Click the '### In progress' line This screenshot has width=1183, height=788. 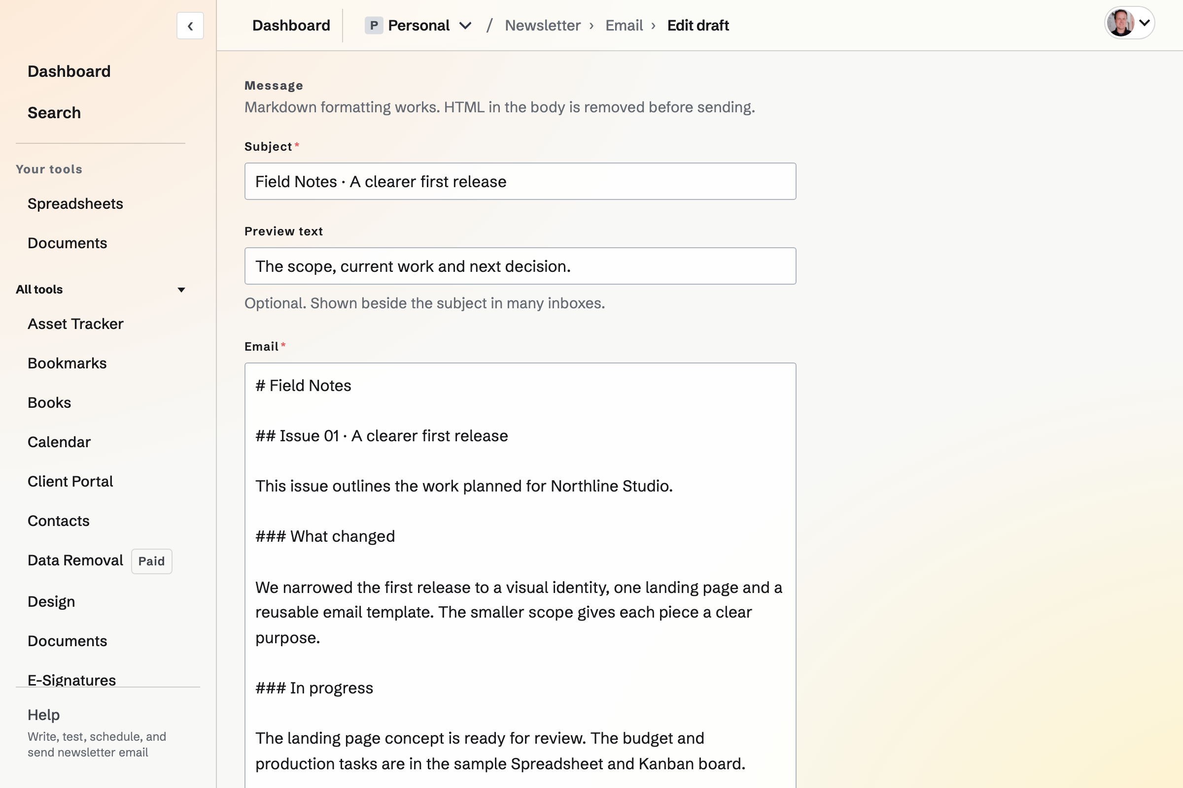click(x=314, y=688)
